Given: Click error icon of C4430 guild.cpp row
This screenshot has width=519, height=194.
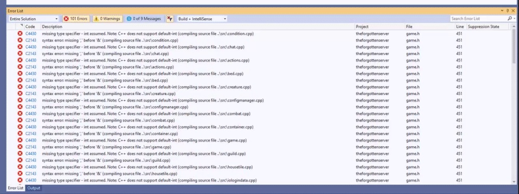Looking at the screenshot, I should pyautogui.click(x=20, y=154).
